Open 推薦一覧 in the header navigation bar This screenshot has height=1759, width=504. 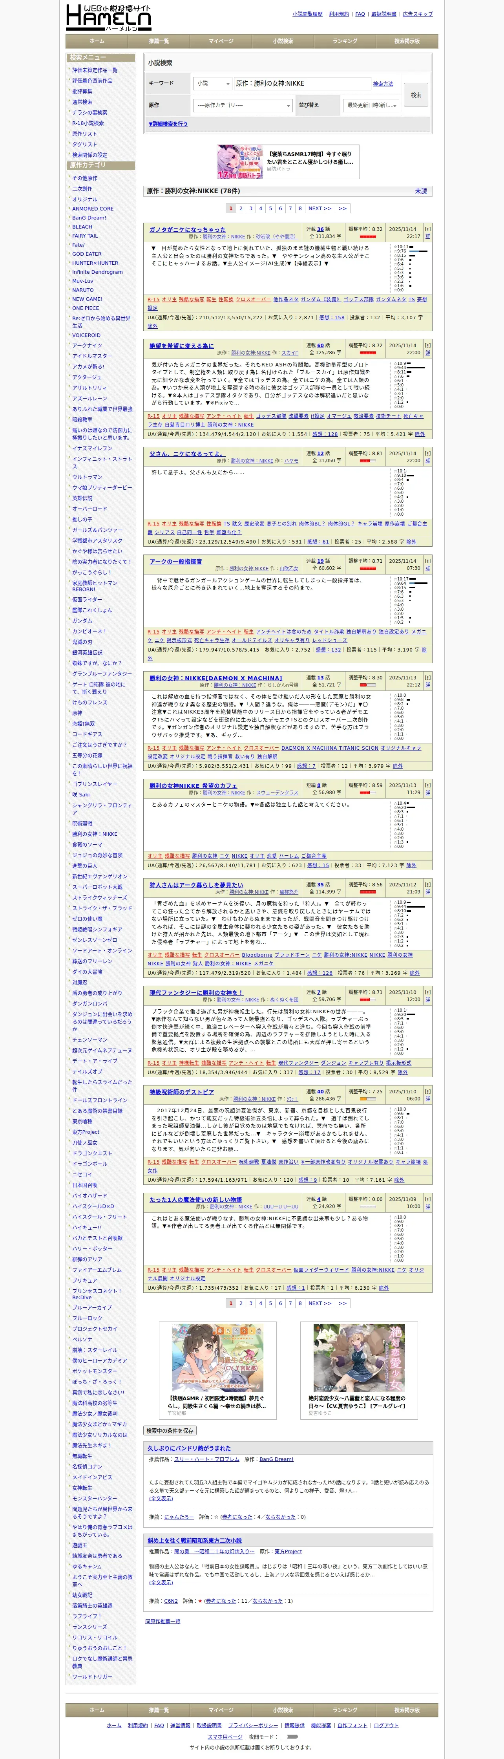click(159, 41)
